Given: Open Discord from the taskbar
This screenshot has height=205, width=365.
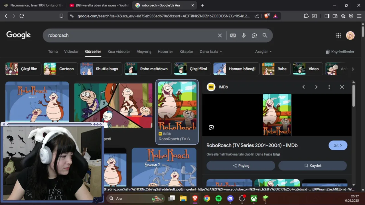Looking at the screenshot, I should point(230,198).
